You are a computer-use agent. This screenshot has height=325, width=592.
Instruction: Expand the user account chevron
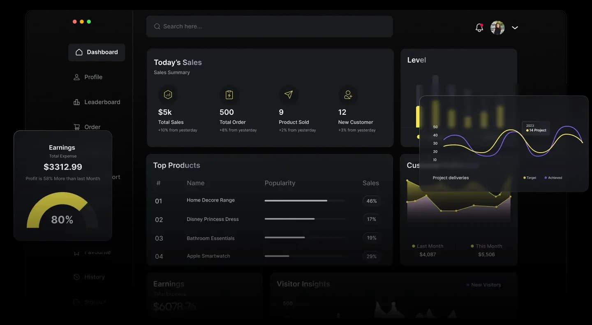pos(515,28)
